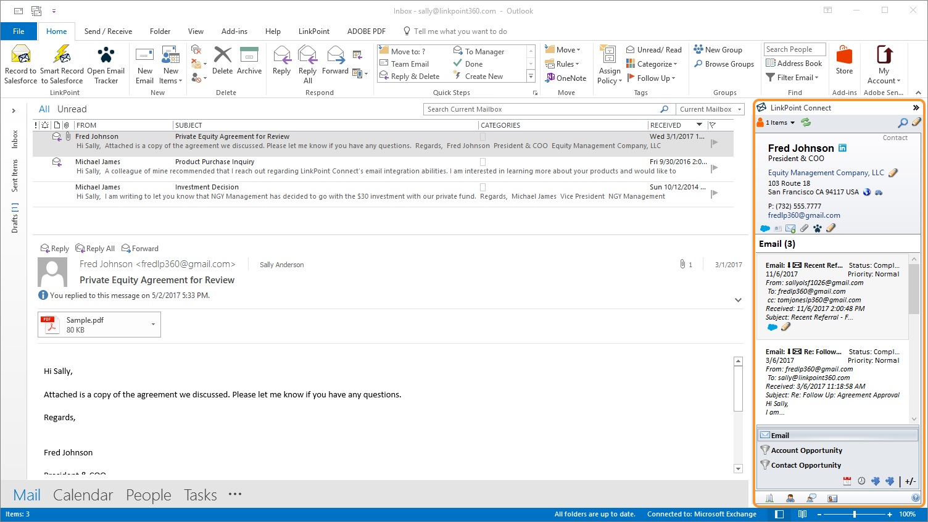Toggle category box for Fred Johnson email
928x522 pixels.
(483, 137)
